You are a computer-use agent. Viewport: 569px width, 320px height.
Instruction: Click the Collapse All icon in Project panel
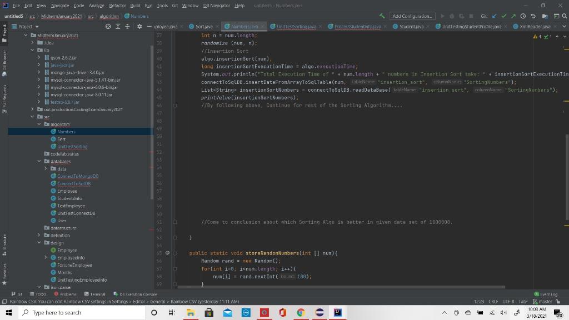pos(127,26)
